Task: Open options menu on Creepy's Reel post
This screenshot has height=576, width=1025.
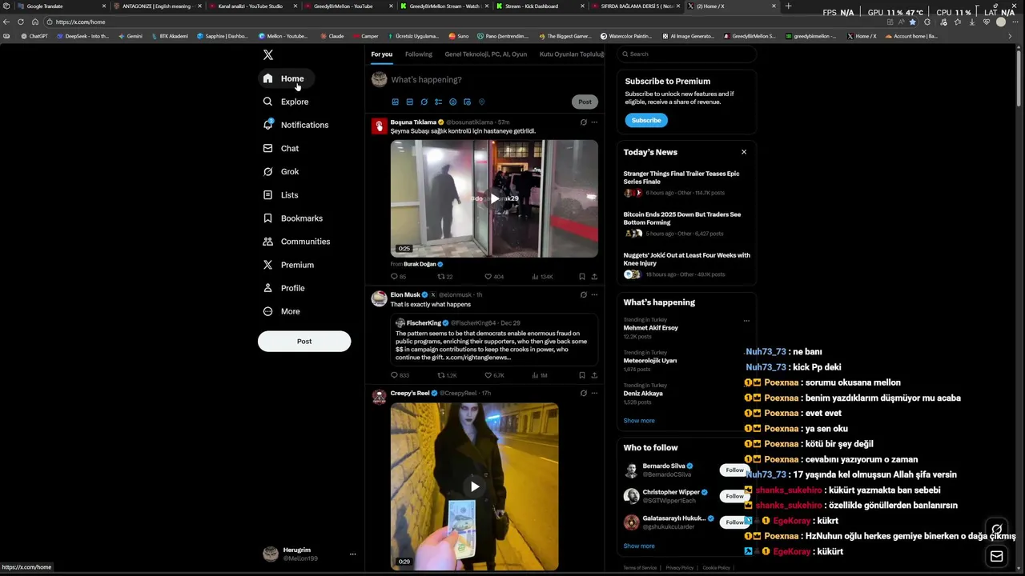Action: (594, 393)
